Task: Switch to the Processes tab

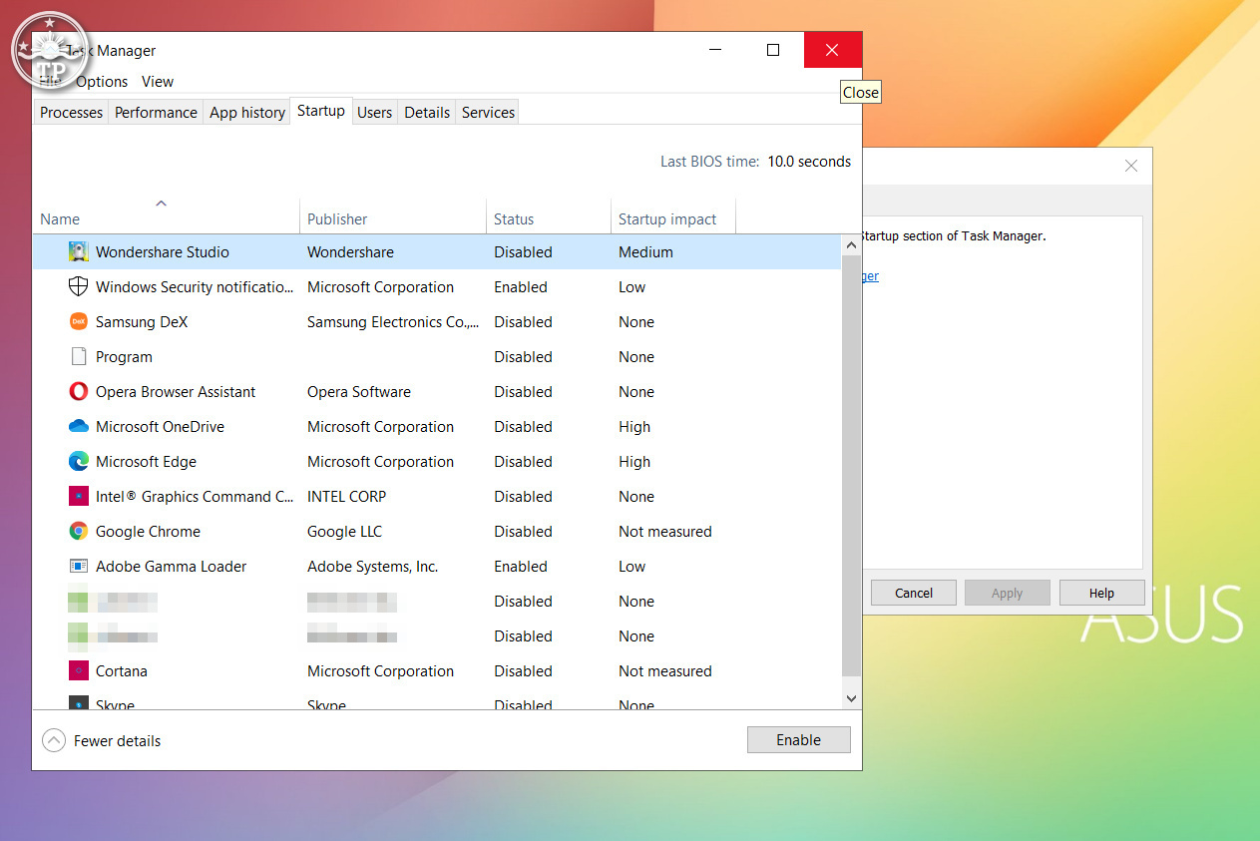Action: [71, 113]
